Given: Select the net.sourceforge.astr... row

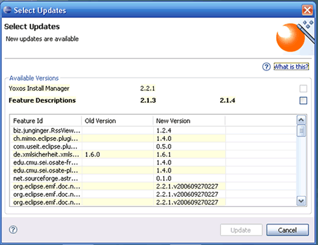Looking at the screenshot, I should point(153,178).
